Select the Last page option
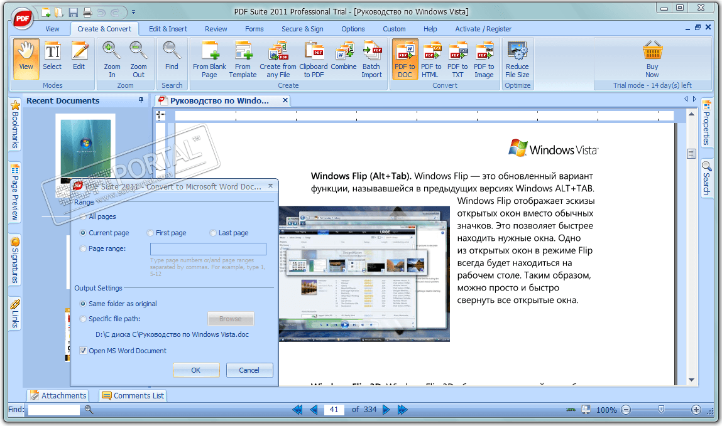This screenshot has height=426, width=722. (x=213, y=233)
